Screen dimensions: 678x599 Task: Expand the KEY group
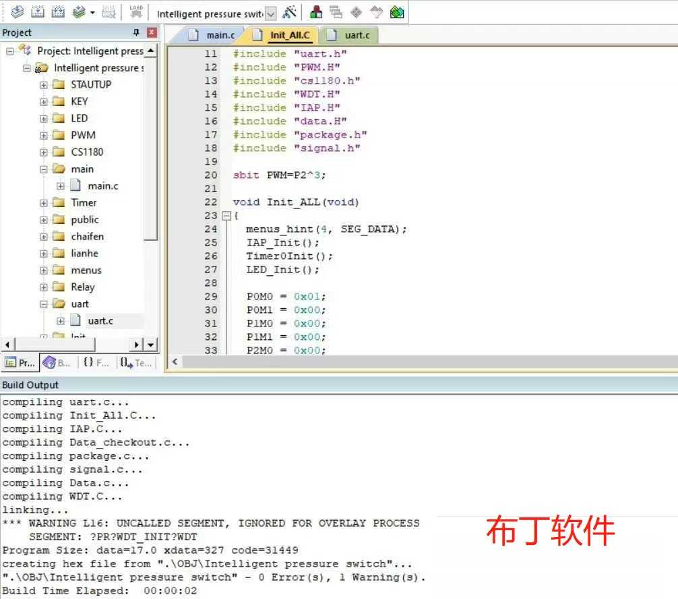click(44, 102)
